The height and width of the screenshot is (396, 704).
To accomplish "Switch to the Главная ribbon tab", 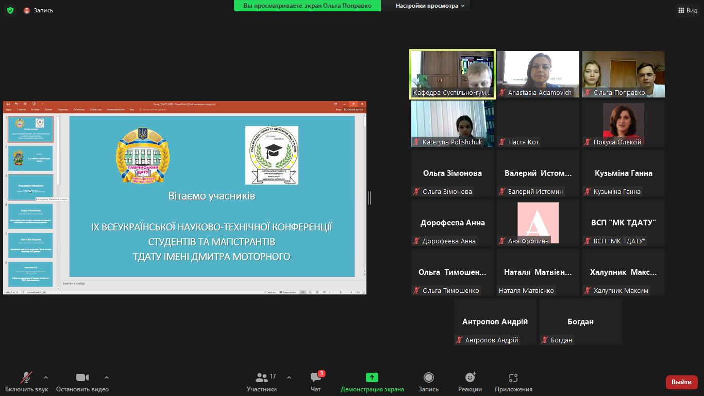I will click(22, 109).
